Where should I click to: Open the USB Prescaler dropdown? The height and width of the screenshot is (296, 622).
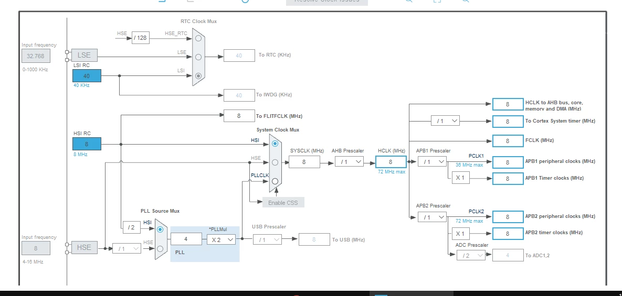pos(267,239)
